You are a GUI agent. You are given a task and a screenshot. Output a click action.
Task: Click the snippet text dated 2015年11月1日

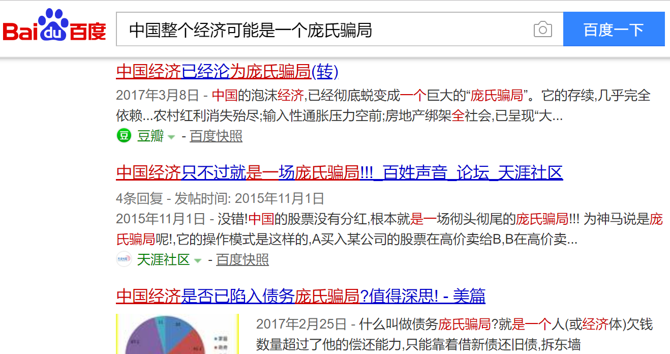point(389,229)
